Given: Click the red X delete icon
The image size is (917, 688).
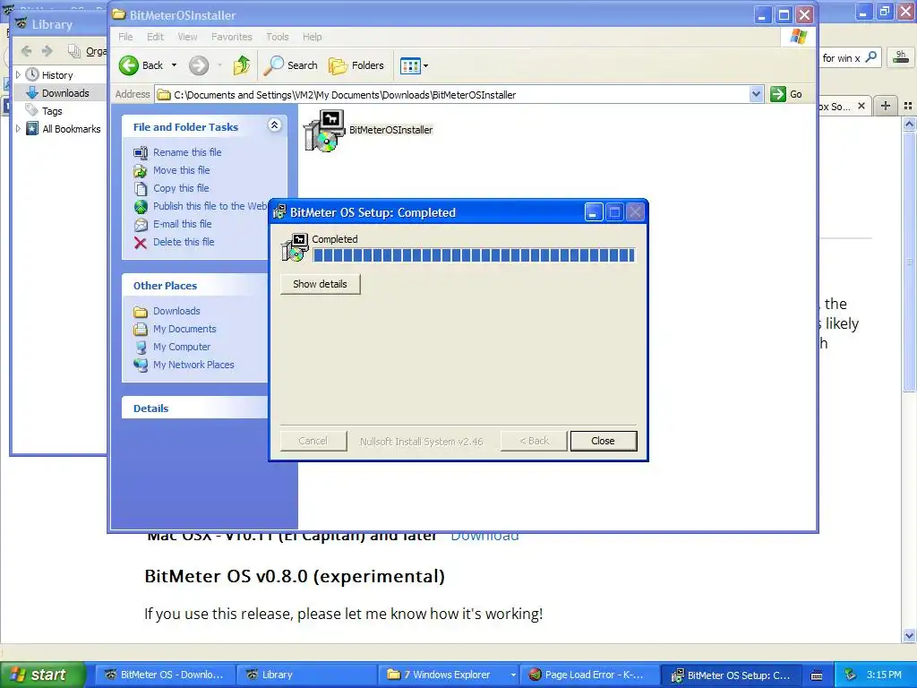Looking at the screenshot, I should click(141, 243).
